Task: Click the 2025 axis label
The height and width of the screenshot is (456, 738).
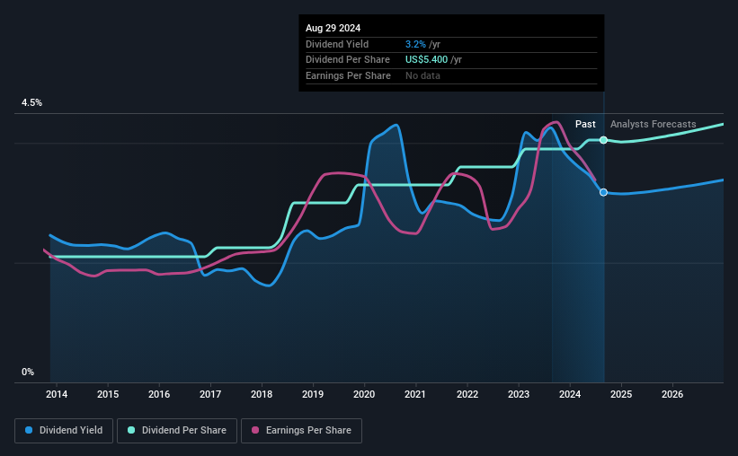Action: point(621,394)
